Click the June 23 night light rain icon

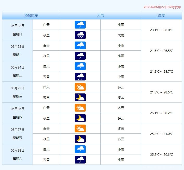tap(80, 56)
